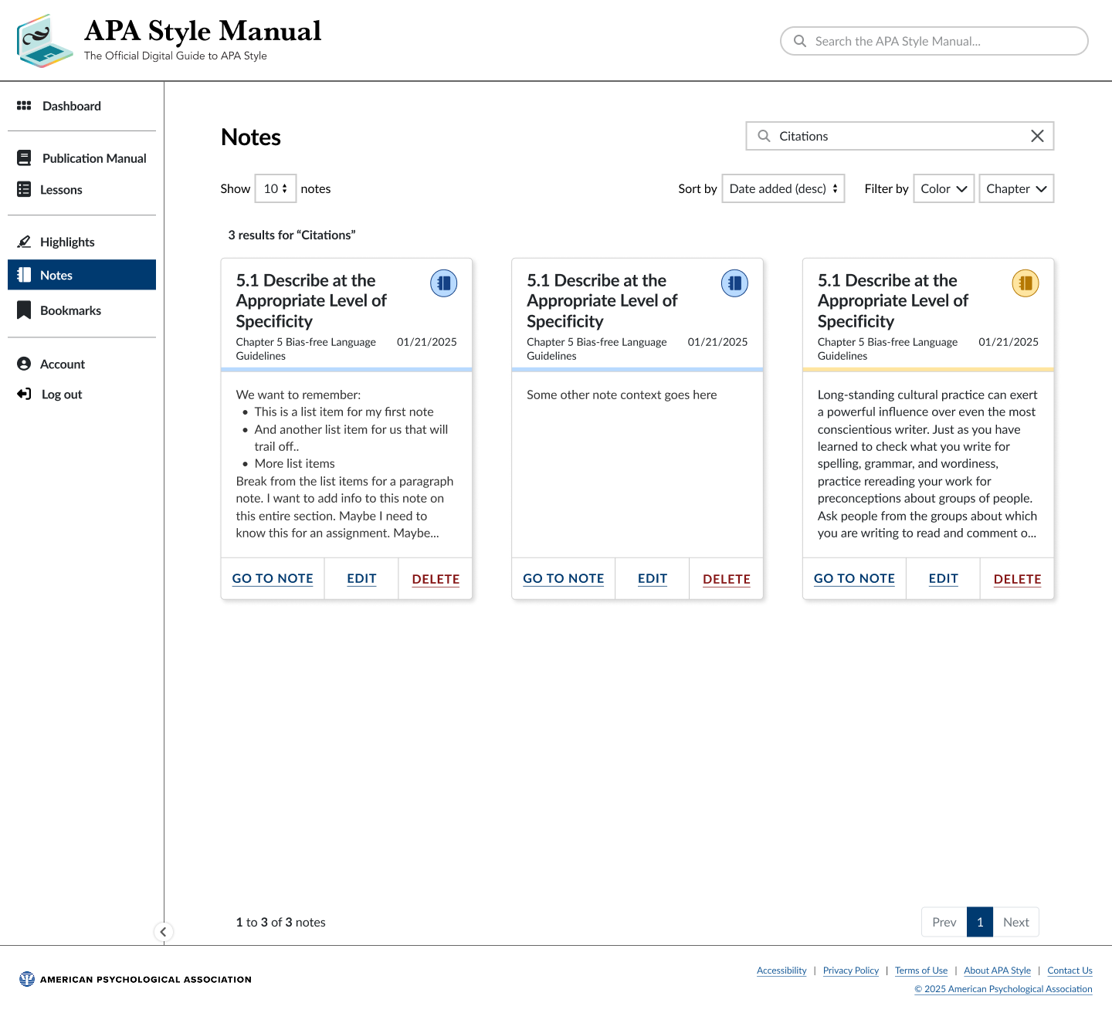This screenshot has height=1013, width=1112.
Task: Go to note on the 'Long-standing cultural practice' card
Action: [854, 578]
